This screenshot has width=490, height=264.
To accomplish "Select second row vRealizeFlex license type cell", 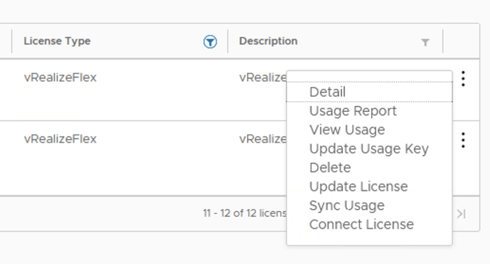I will point(60,139).
